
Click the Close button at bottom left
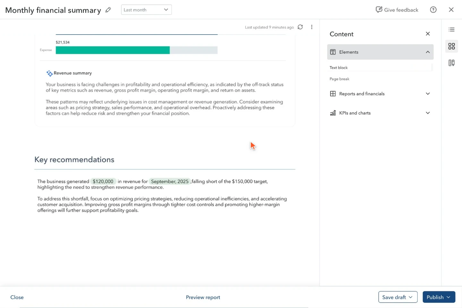click(x=17, y=297)
